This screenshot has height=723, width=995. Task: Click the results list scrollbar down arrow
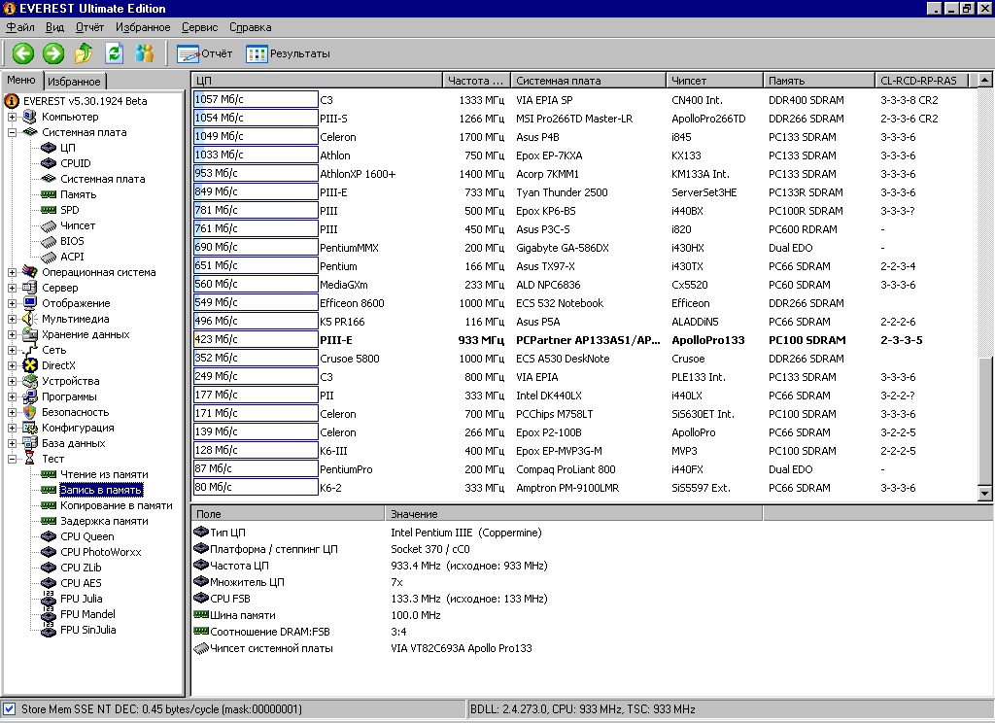point(985,494)
